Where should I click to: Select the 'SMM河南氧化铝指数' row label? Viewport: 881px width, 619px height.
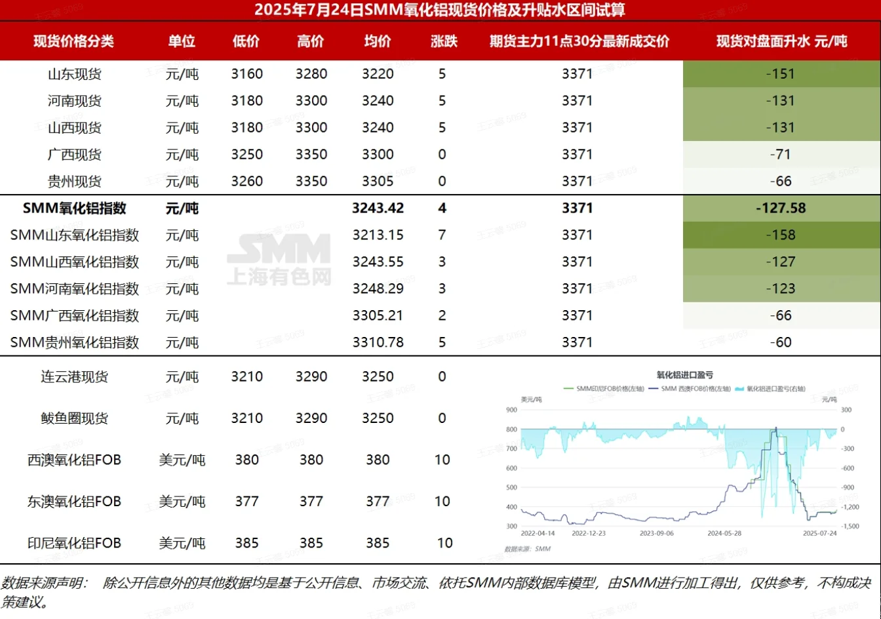coord(75,289)
